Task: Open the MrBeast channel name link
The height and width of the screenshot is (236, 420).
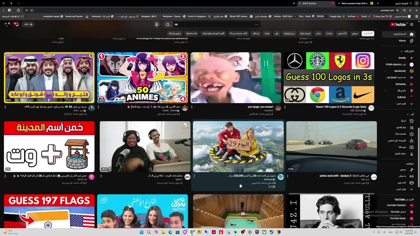Action: [269, 180]
